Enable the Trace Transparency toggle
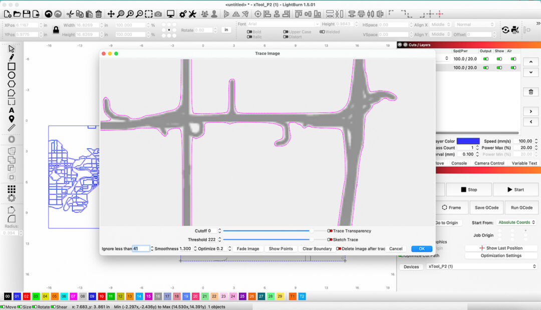The image size is (541, 310). click(x=330, y=231)
